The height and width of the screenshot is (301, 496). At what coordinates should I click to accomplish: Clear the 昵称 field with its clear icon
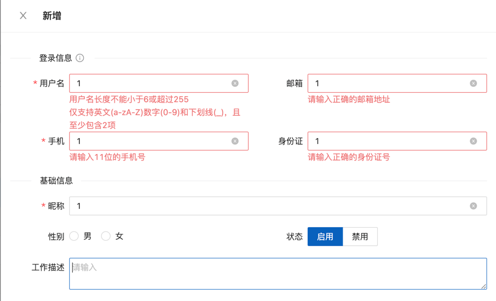click(x=473, y=206)
